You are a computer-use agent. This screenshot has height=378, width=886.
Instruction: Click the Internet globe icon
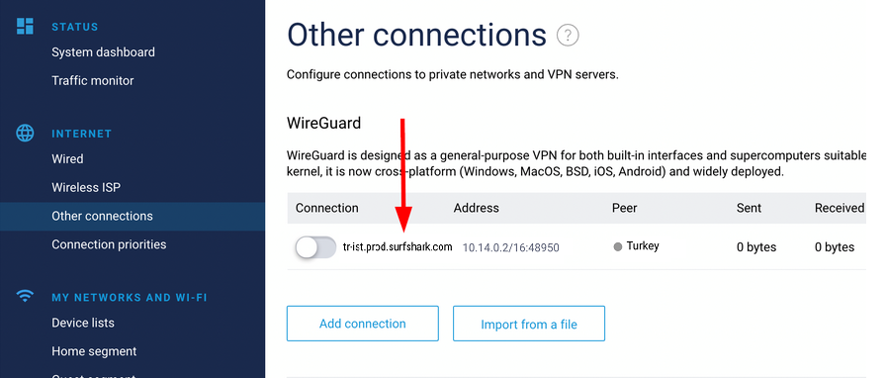[x=25, y=134]
